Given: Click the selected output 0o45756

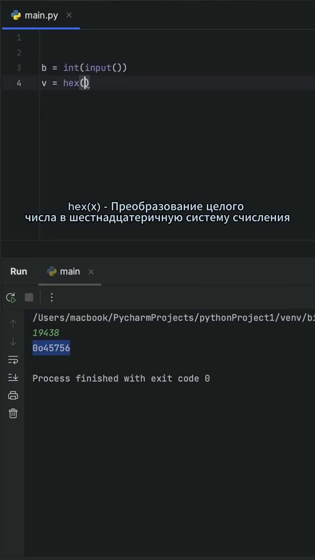Looking at the screenshot, I should click(x=51, y=348).
